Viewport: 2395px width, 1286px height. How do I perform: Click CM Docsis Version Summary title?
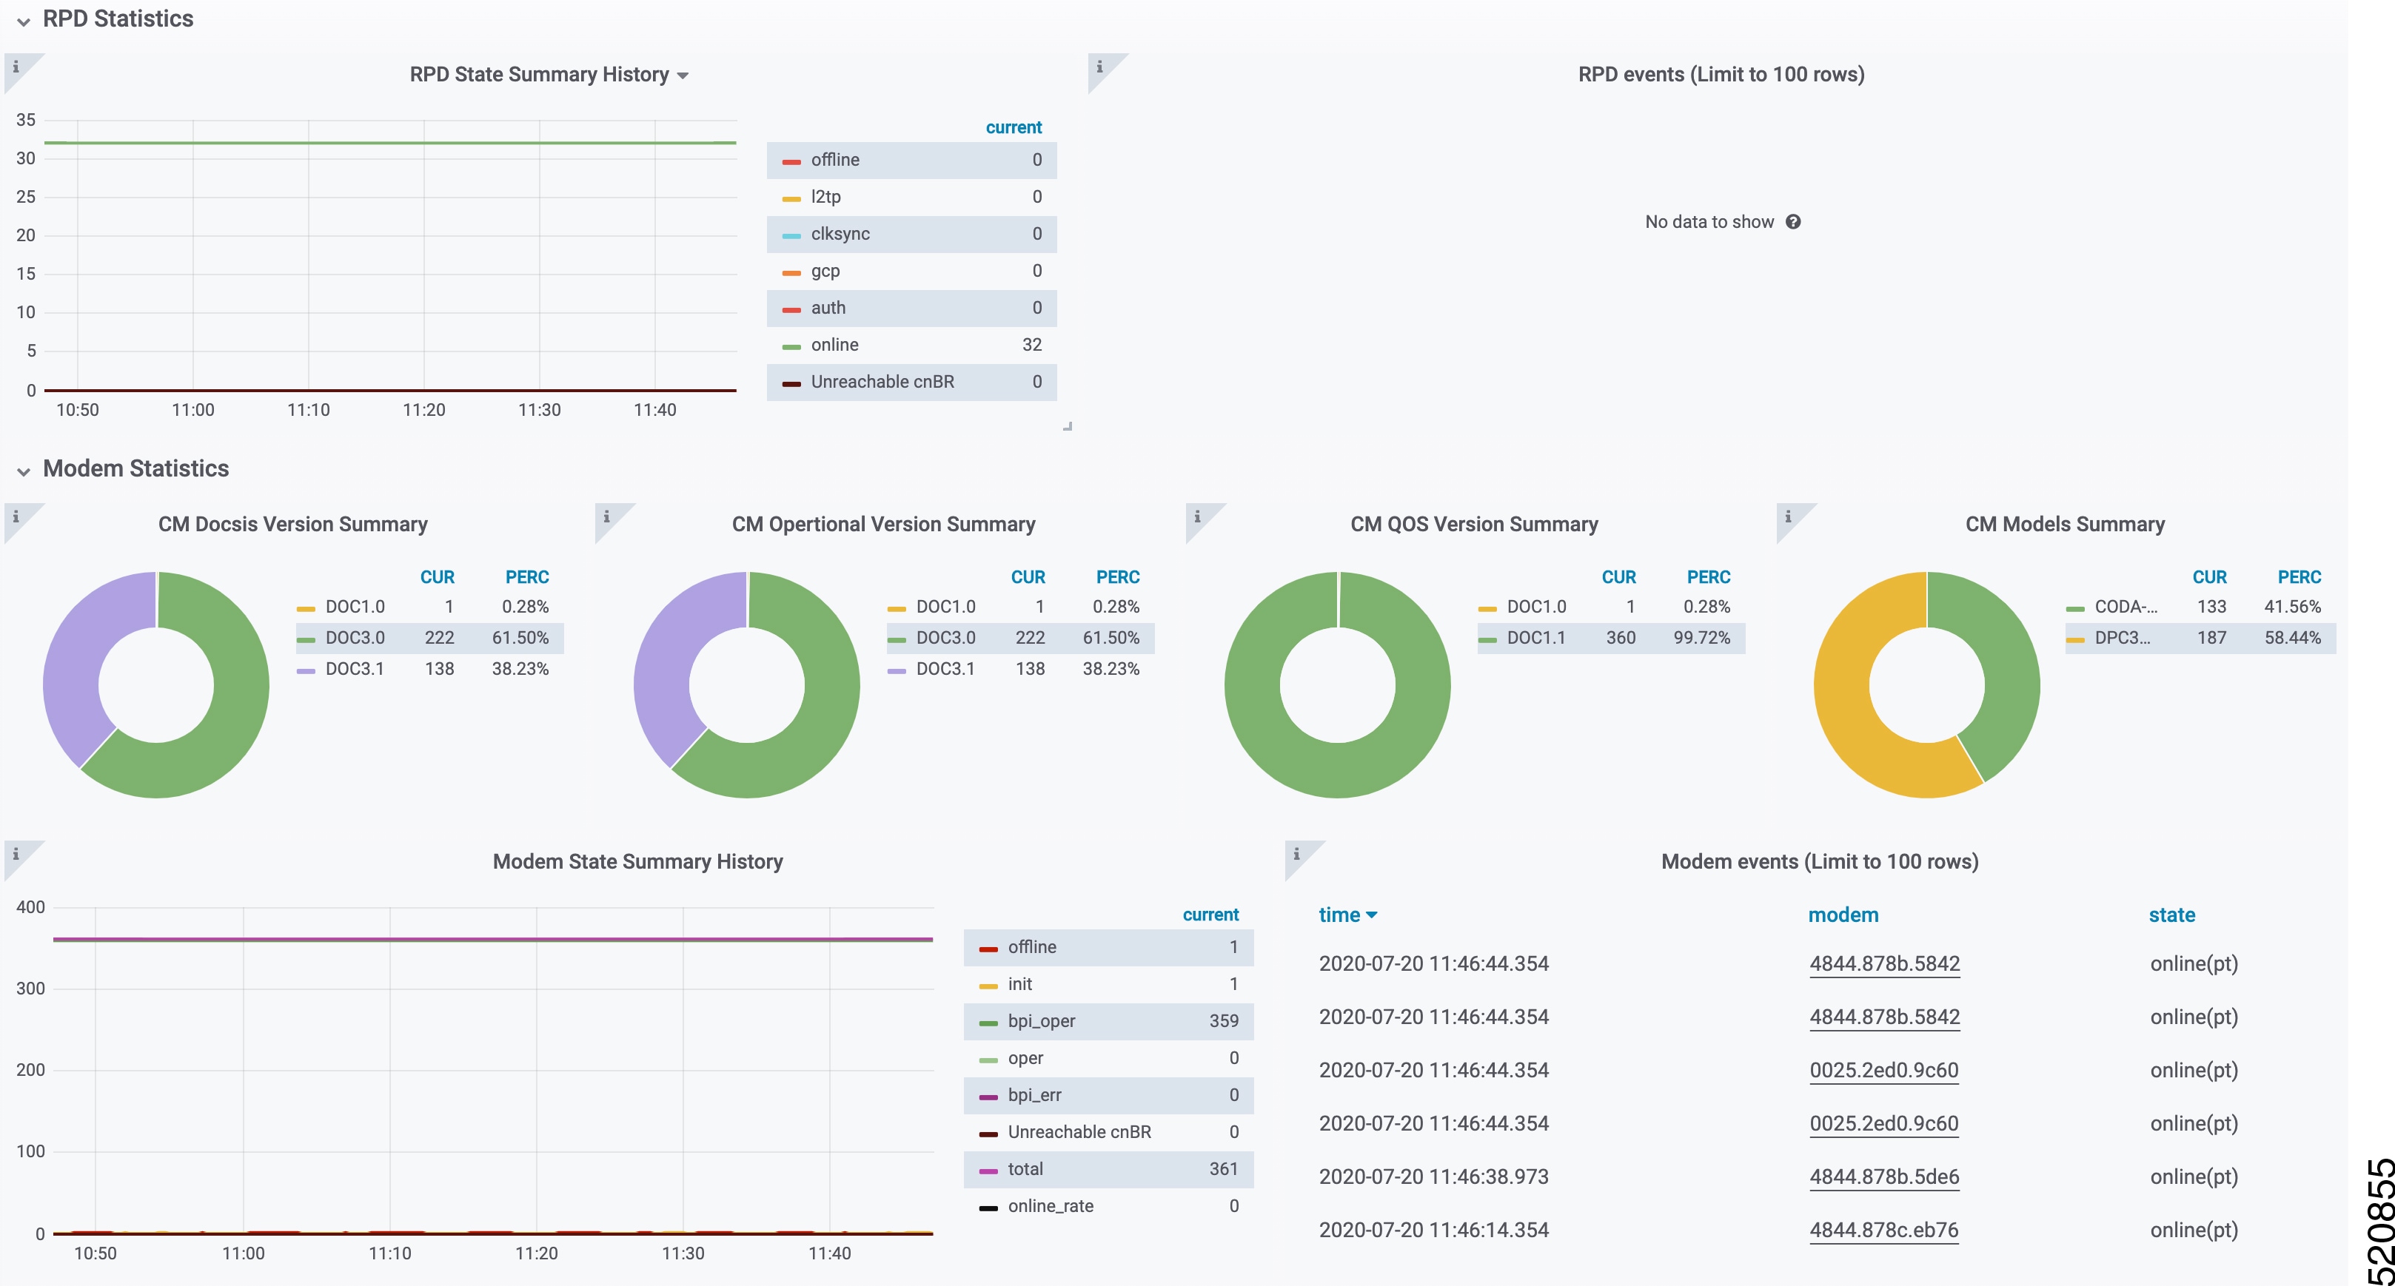293,524
